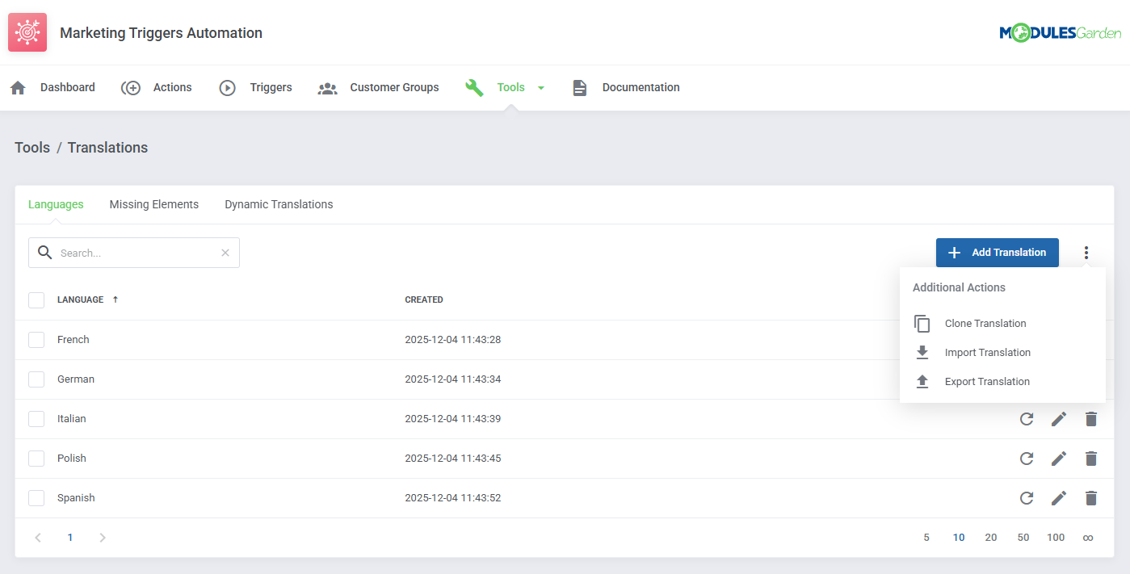
Task: Switch to the Missing Elements tab
Action: pyautogui.click(x=153, y=204)
